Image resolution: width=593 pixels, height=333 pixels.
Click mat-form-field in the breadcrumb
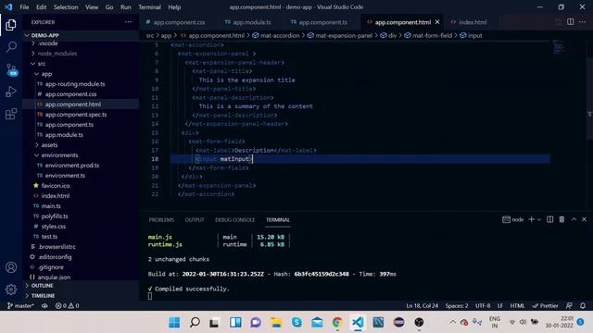point(428,35)
